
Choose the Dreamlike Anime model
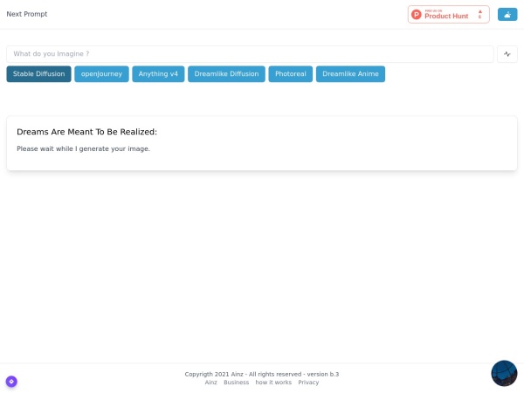pos(350,74)
